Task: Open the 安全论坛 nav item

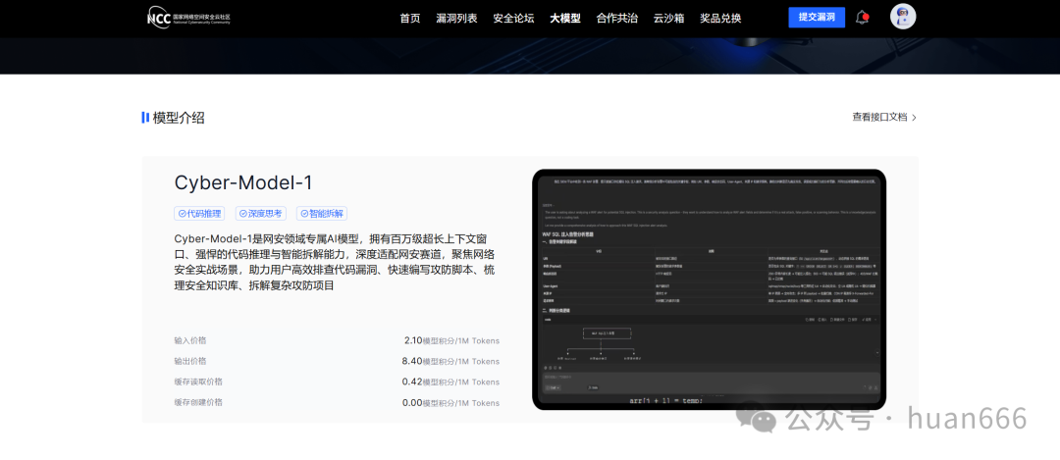Action: (513, 19)
